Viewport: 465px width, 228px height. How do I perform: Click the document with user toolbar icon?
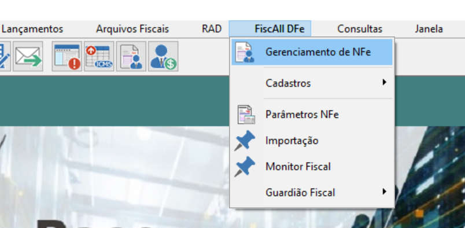point(131,56)
